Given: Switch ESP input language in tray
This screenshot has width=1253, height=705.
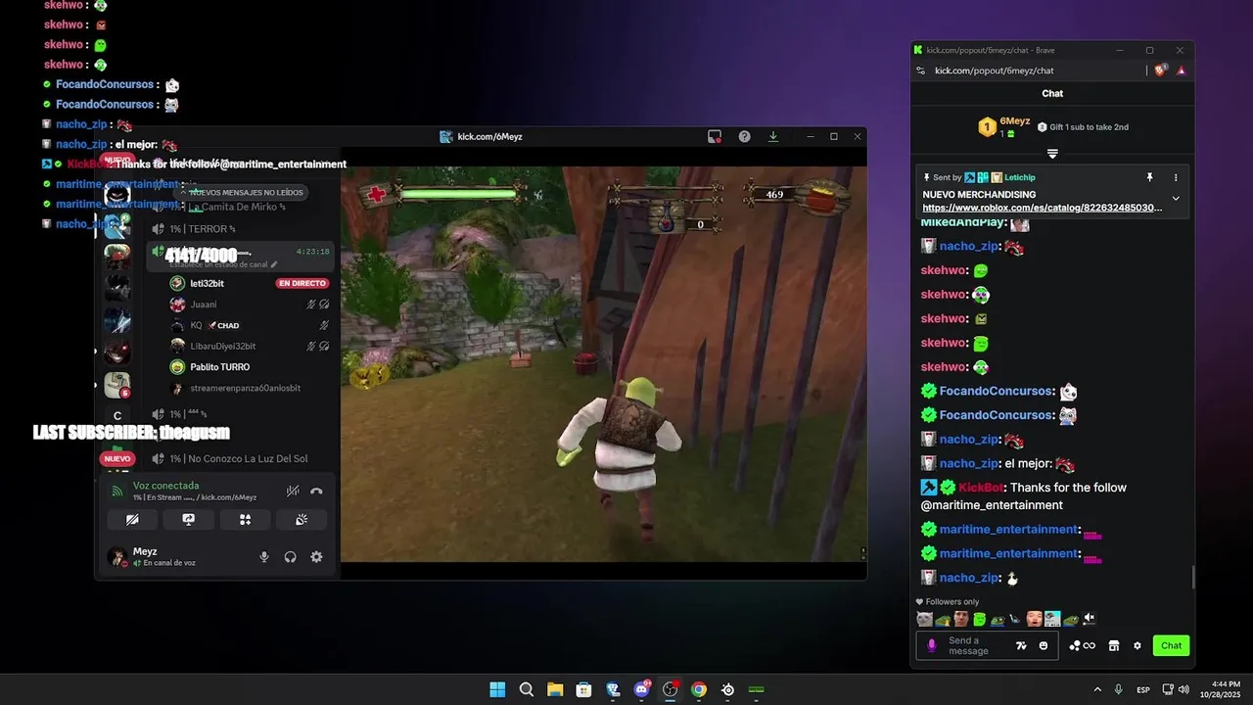Looking at the screenshot, I should pyautogui.click(x=1143, y=689).
